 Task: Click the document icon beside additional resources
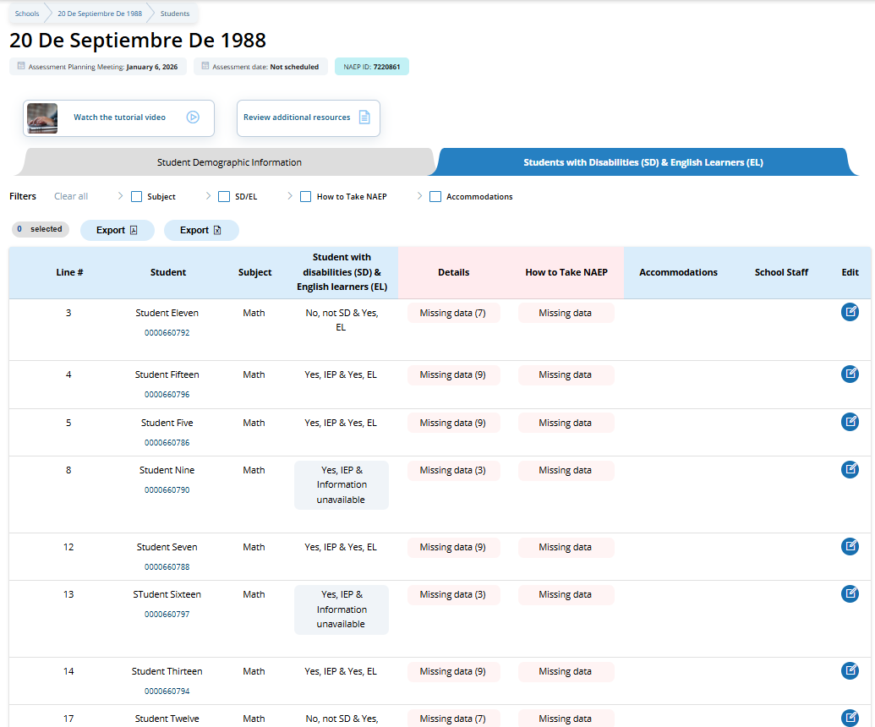(364, 118)
